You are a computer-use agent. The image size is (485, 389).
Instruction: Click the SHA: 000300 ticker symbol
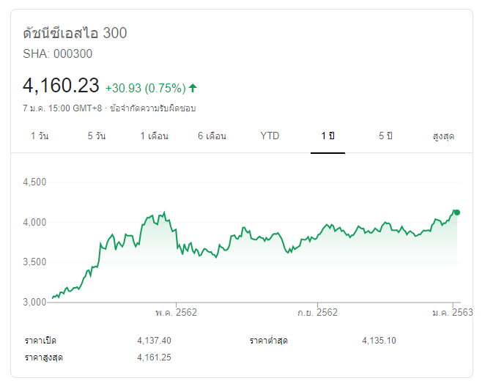click(58, 53)
